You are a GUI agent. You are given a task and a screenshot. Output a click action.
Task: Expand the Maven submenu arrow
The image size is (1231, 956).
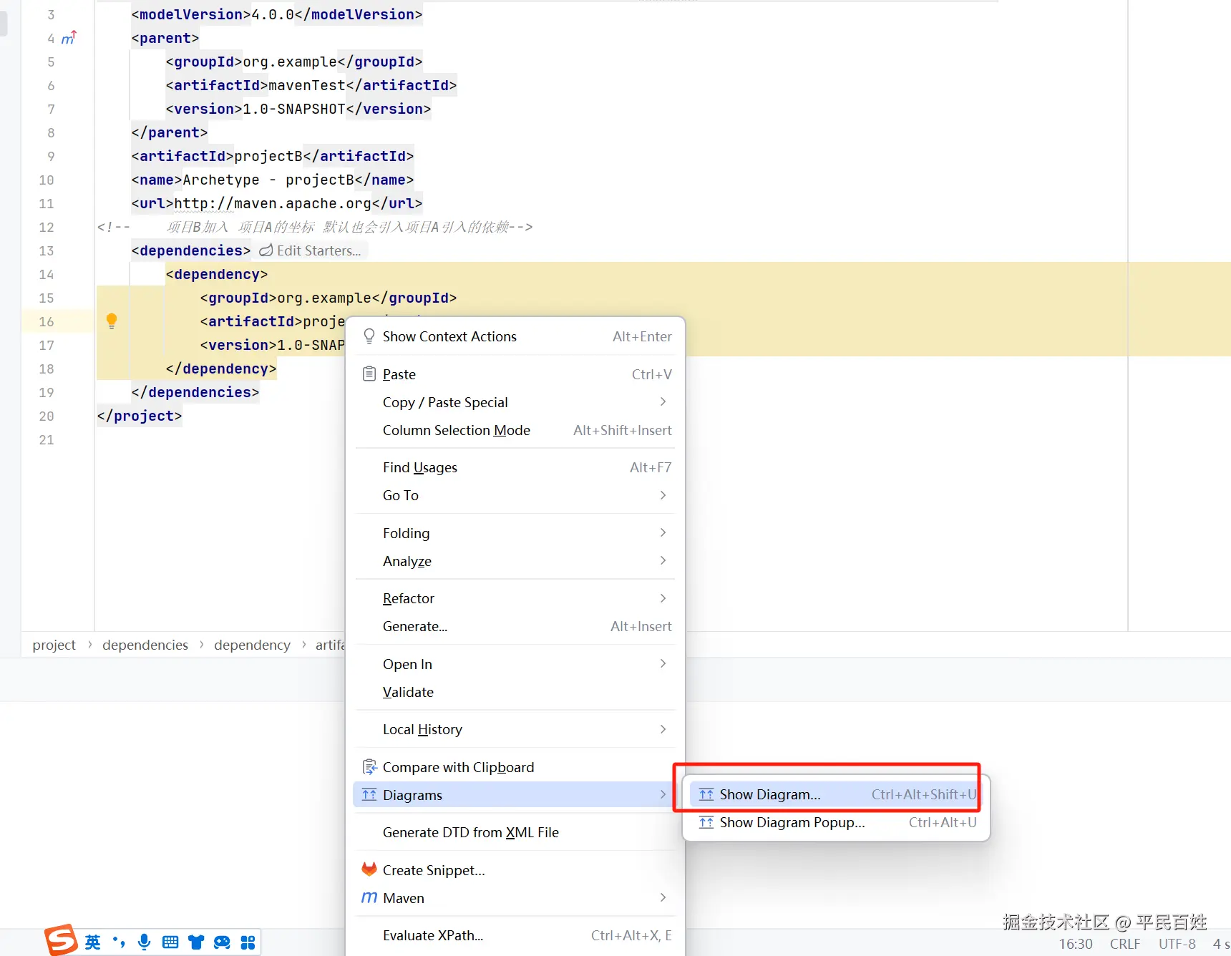(x=663, y=897)
